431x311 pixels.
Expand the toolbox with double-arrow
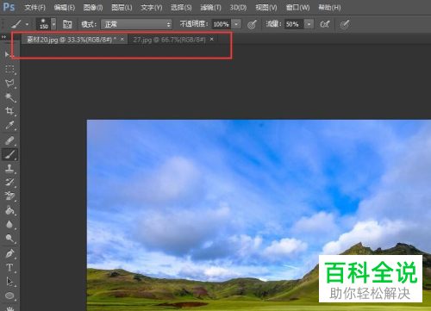pos(3,37)
